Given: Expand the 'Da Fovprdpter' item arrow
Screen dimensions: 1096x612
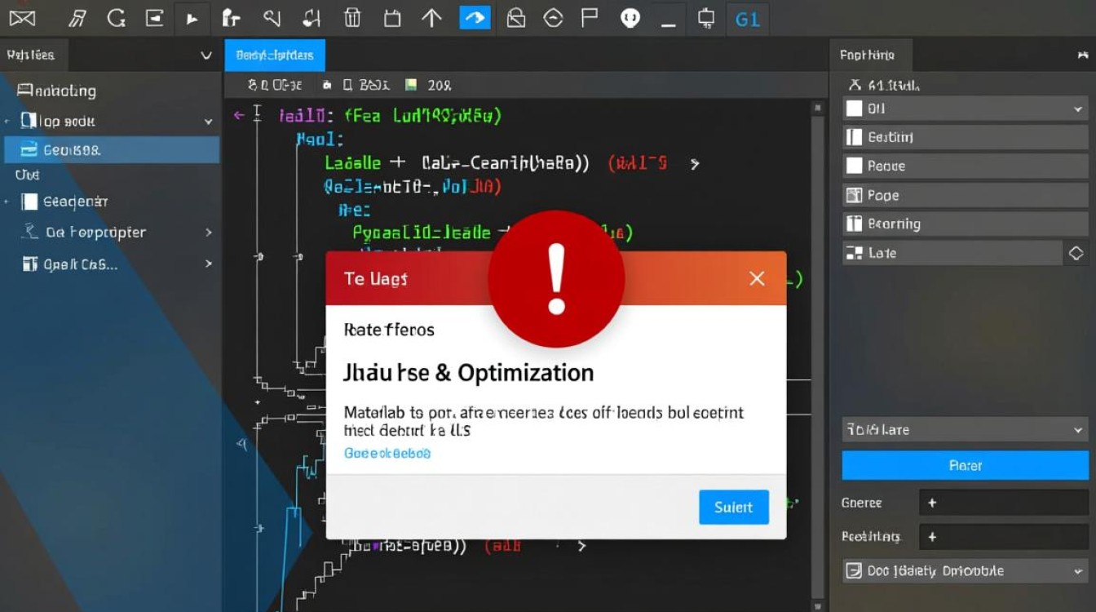Looking at the screenshot, I should 209,233.
